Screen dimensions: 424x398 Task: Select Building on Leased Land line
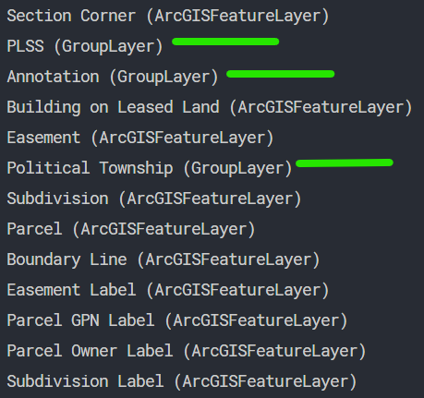point(210,107)
